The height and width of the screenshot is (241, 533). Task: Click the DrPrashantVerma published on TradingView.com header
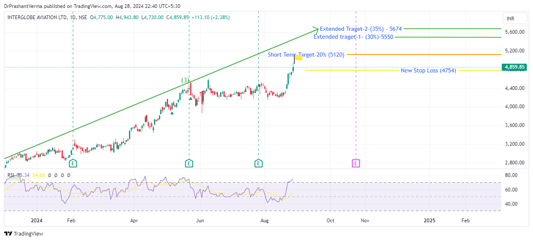pyautogui.click(x=93, y=6)
